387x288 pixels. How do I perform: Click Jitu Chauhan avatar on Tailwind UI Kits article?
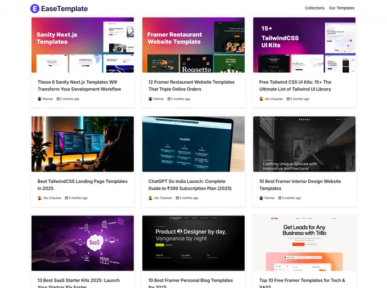[261, 99]
